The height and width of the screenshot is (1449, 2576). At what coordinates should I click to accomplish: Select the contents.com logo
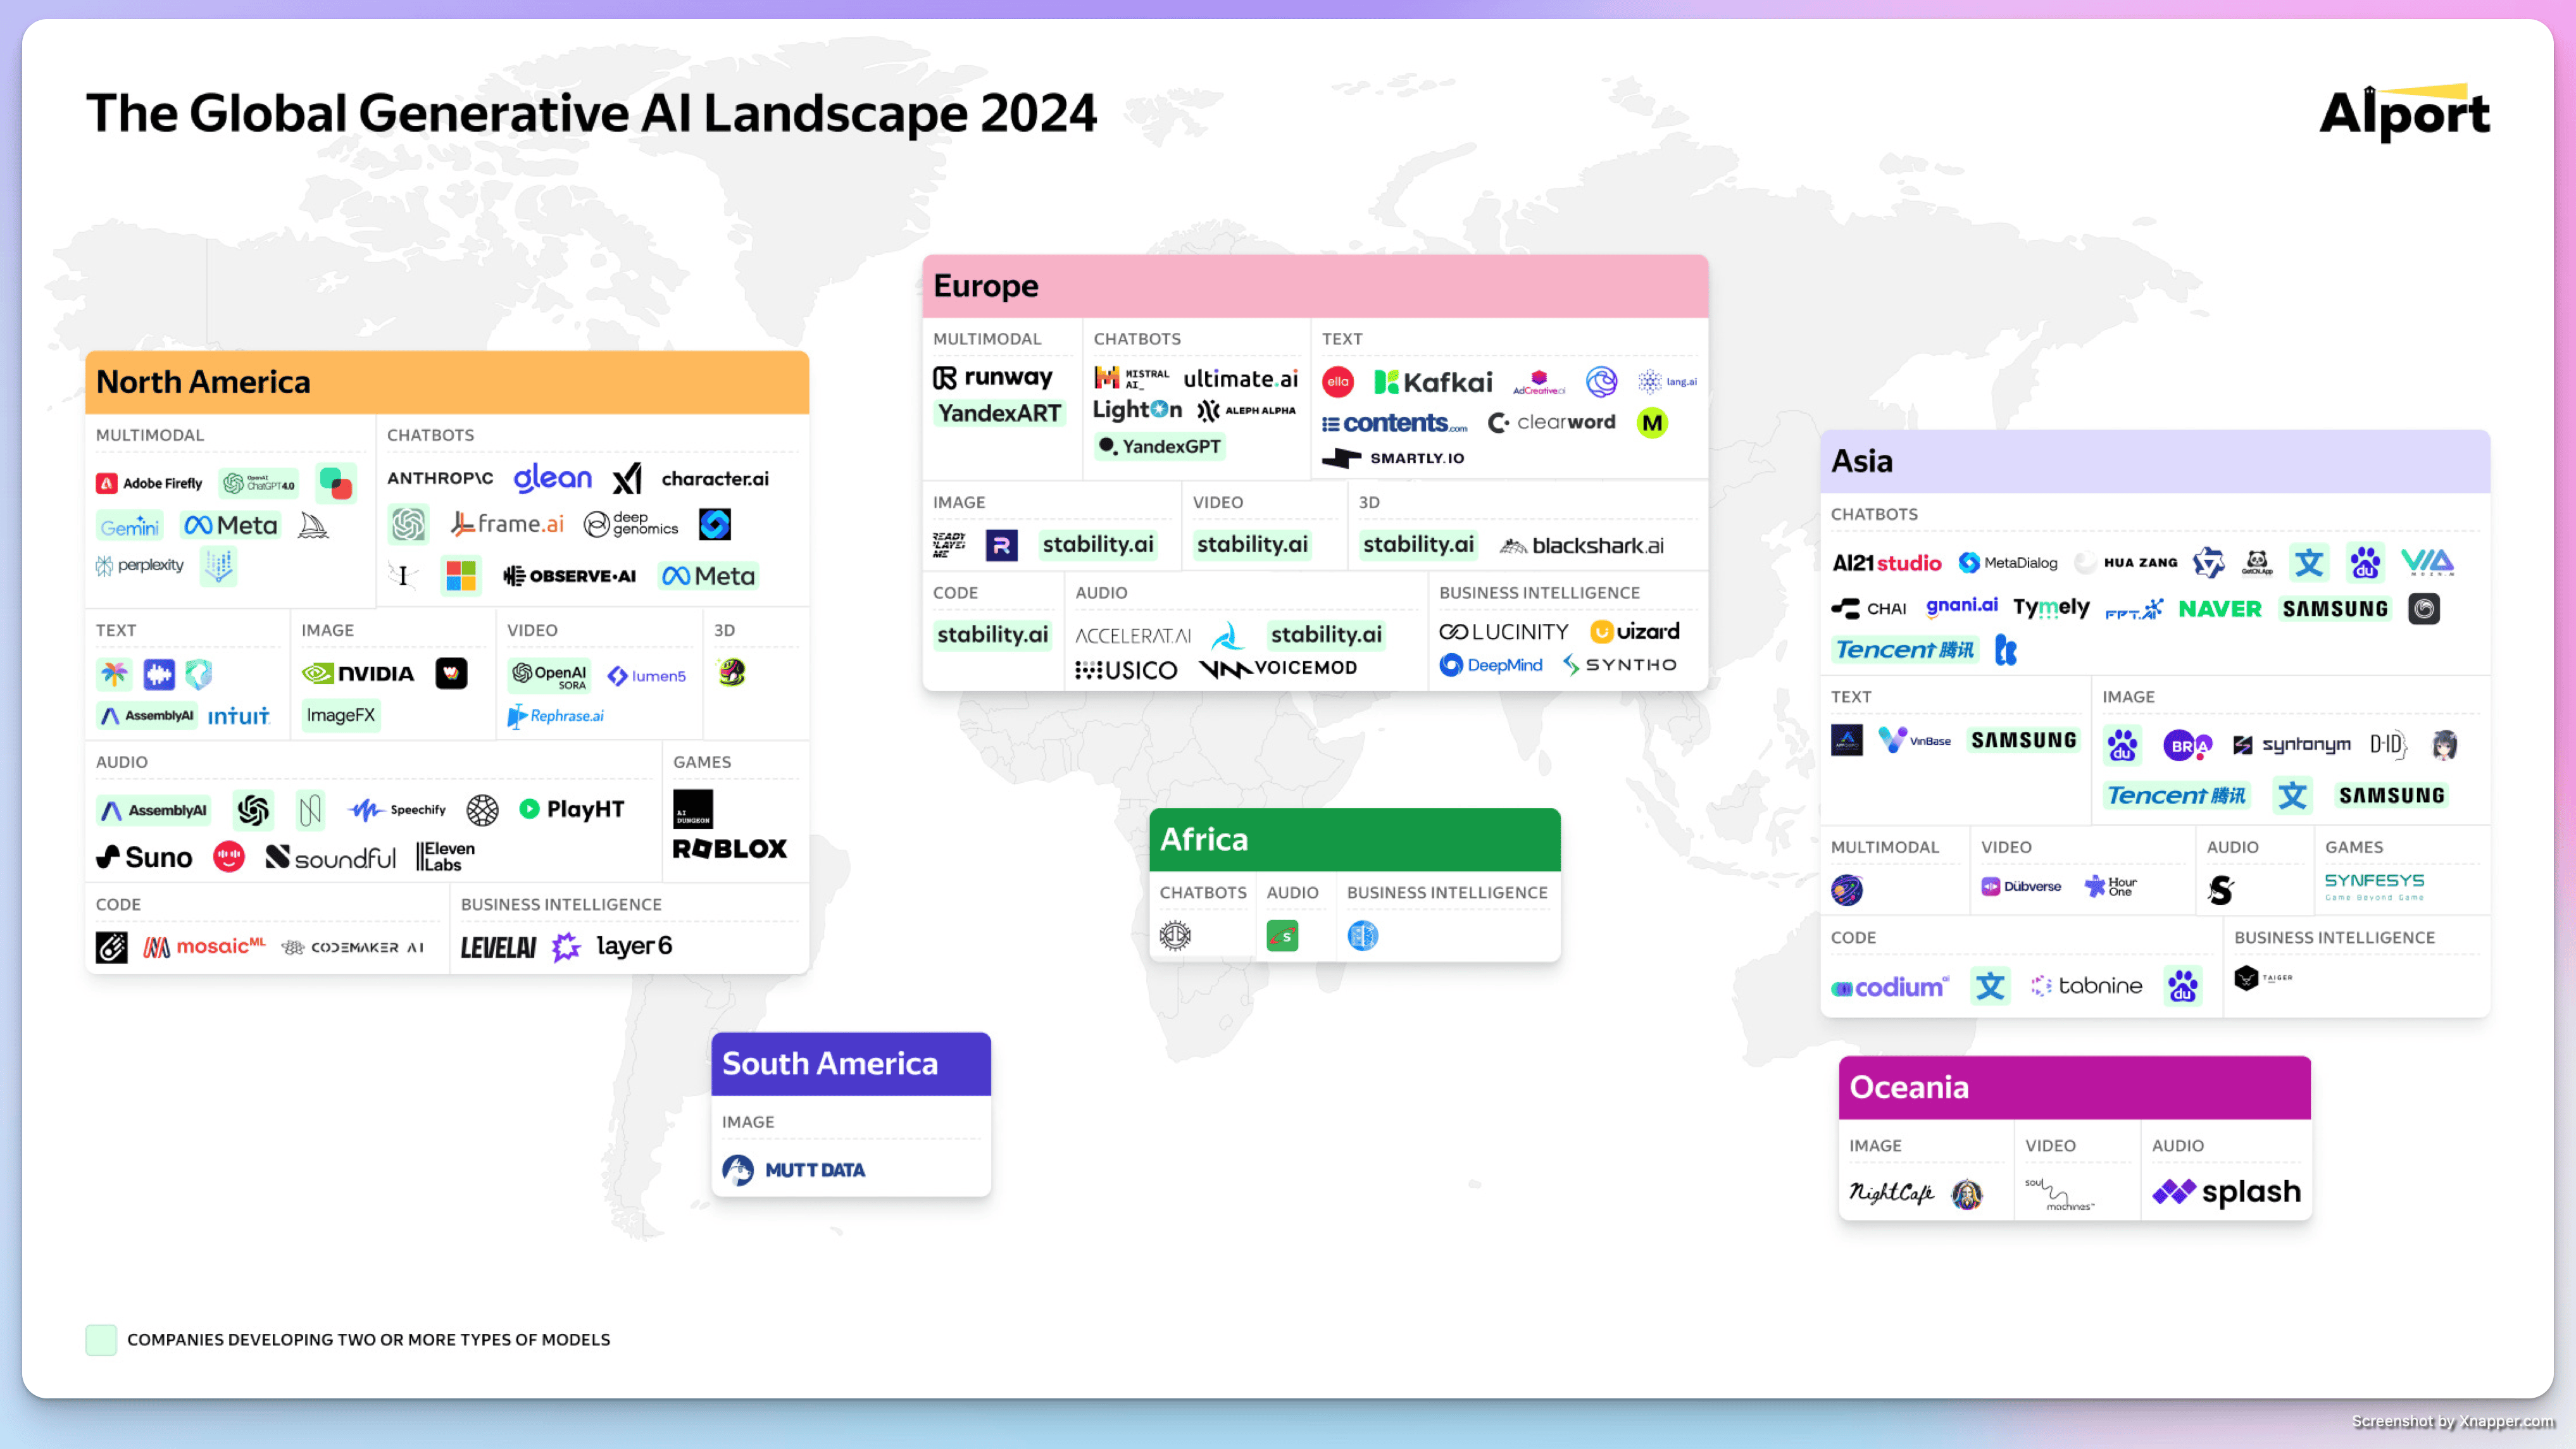[1394, 423]
